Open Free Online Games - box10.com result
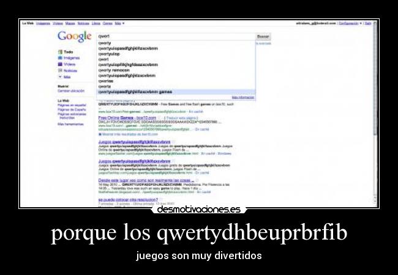This screenshot has width=398, height=275. [127, 118]
